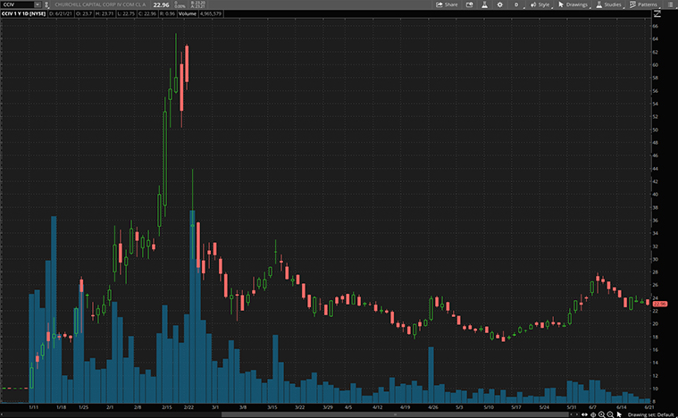Click the Share button
The height and width of the screenshot is (418, 678).
(446, 4)
